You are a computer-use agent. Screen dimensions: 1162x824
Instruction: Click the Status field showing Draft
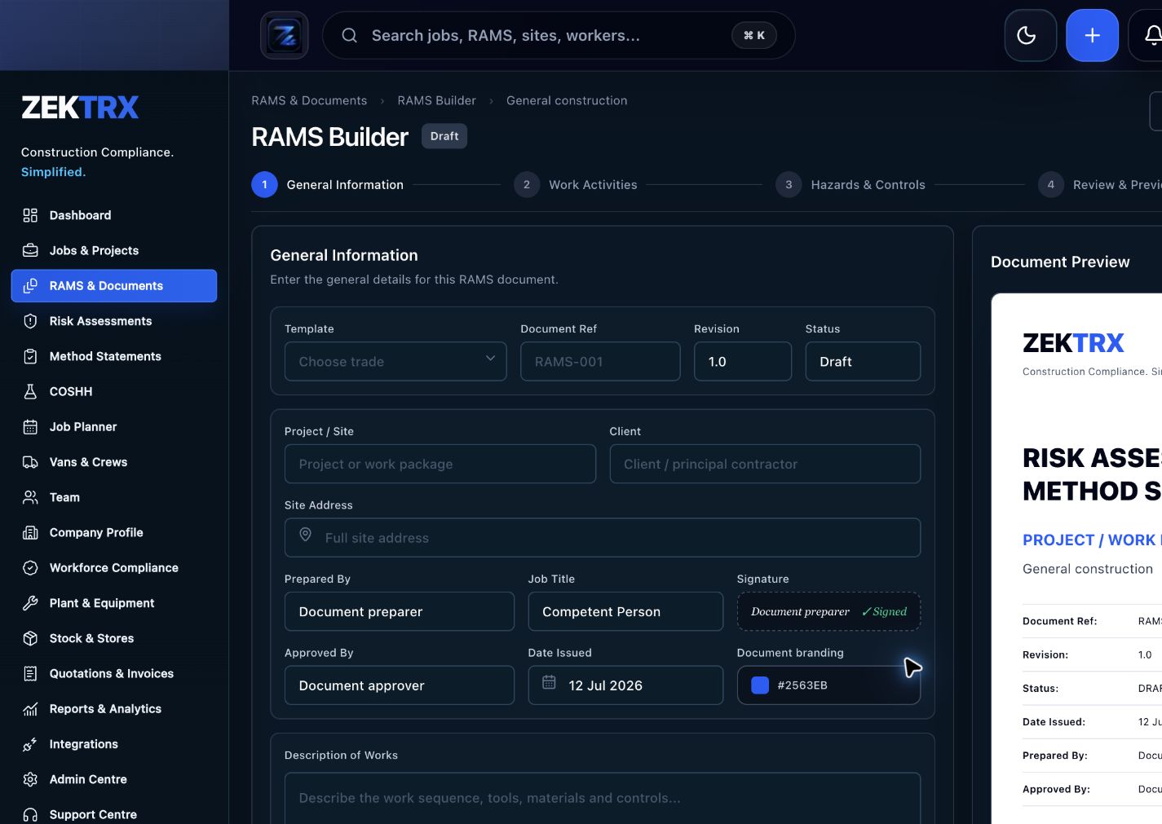863,361
